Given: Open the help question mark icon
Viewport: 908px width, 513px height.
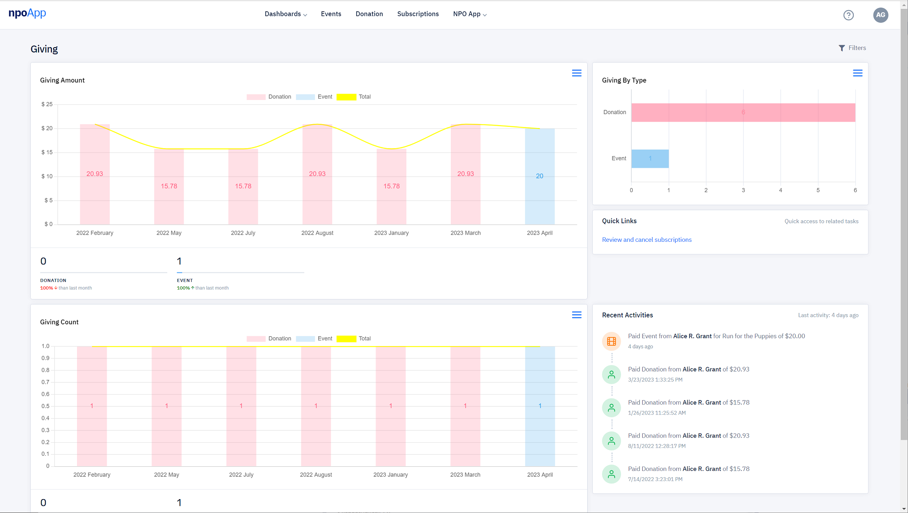Looking at the screenshot, I should (x=848, y=15).
